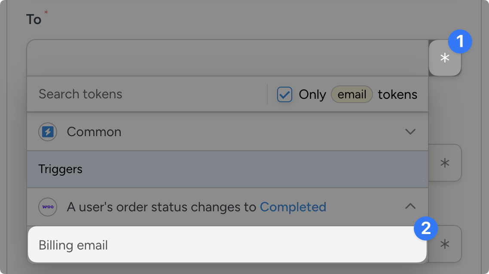Click the Triggers section header

60,169
